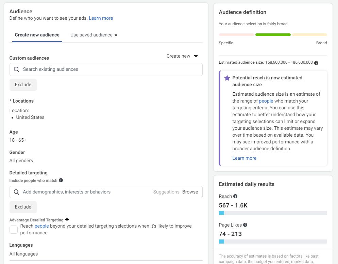Click the Languages heading
Image resolution: width=338 pixels, height=264 pixels.
(21, 245)
